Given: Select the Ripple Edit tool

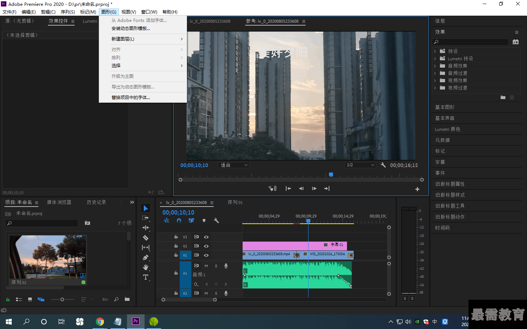Looking at the screenshot, I should point(146,228).
